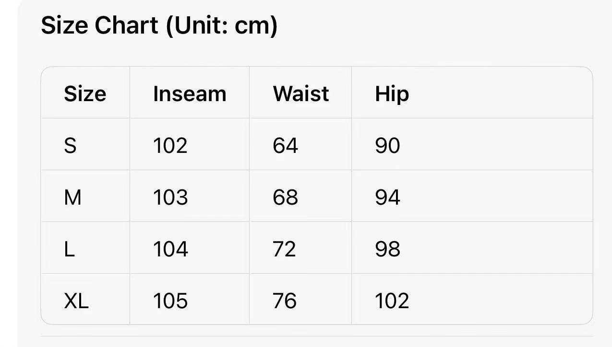
Task: Click waist value 64
Action: [x=285, y=145]
